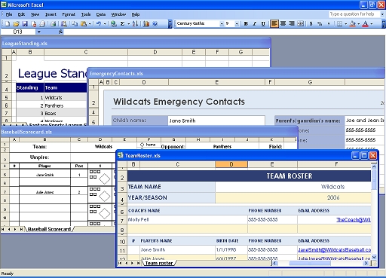This screenshot has width=386, height=278.
Task: Open the File menu
Action: [x=9, y=14]
